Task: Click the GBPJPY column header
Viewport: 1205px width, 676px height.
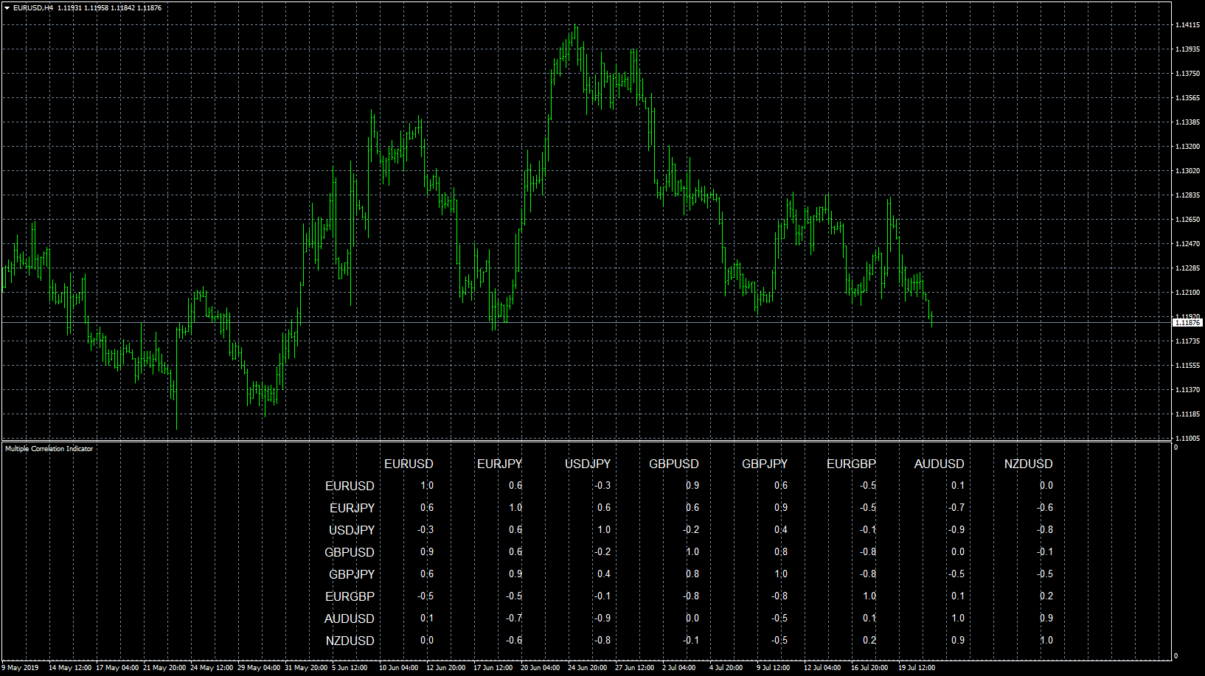Action: (x=765, y=464)
